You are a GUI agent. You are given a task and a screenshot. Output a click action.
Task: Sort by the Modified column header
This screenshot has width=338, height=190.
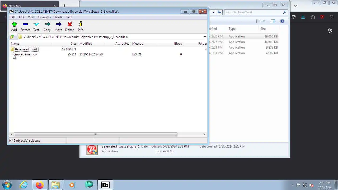(x=91, y=44)
